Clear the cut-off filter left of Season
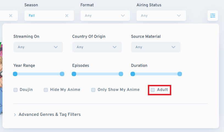The width and height of the screenshot is (224, 132). point(11,16)
